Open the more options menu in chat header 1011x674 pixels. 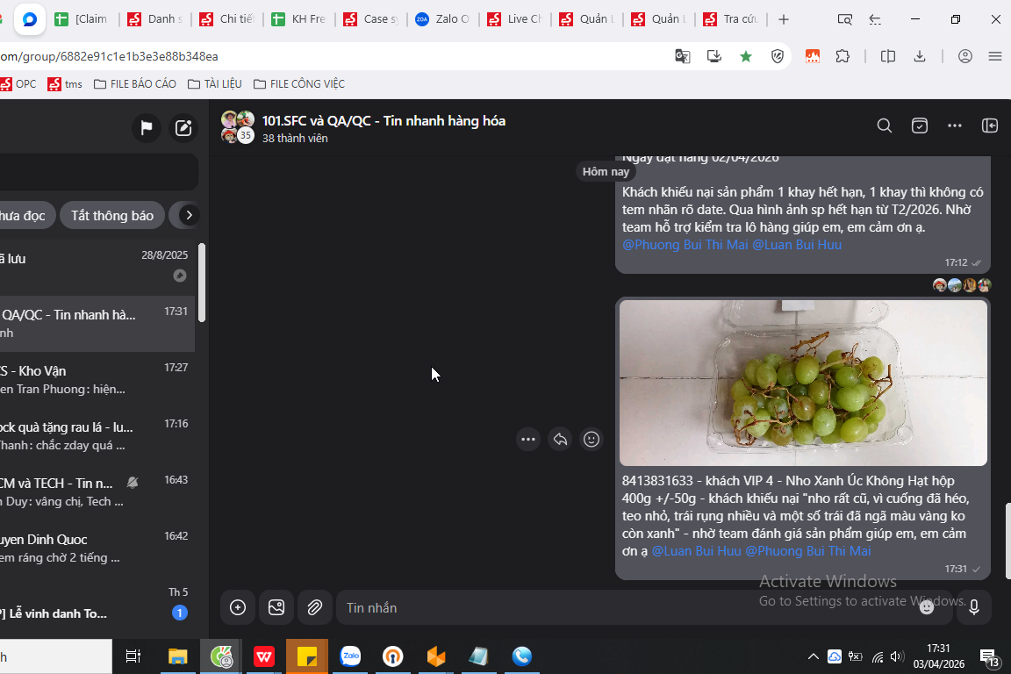[955, 125]
